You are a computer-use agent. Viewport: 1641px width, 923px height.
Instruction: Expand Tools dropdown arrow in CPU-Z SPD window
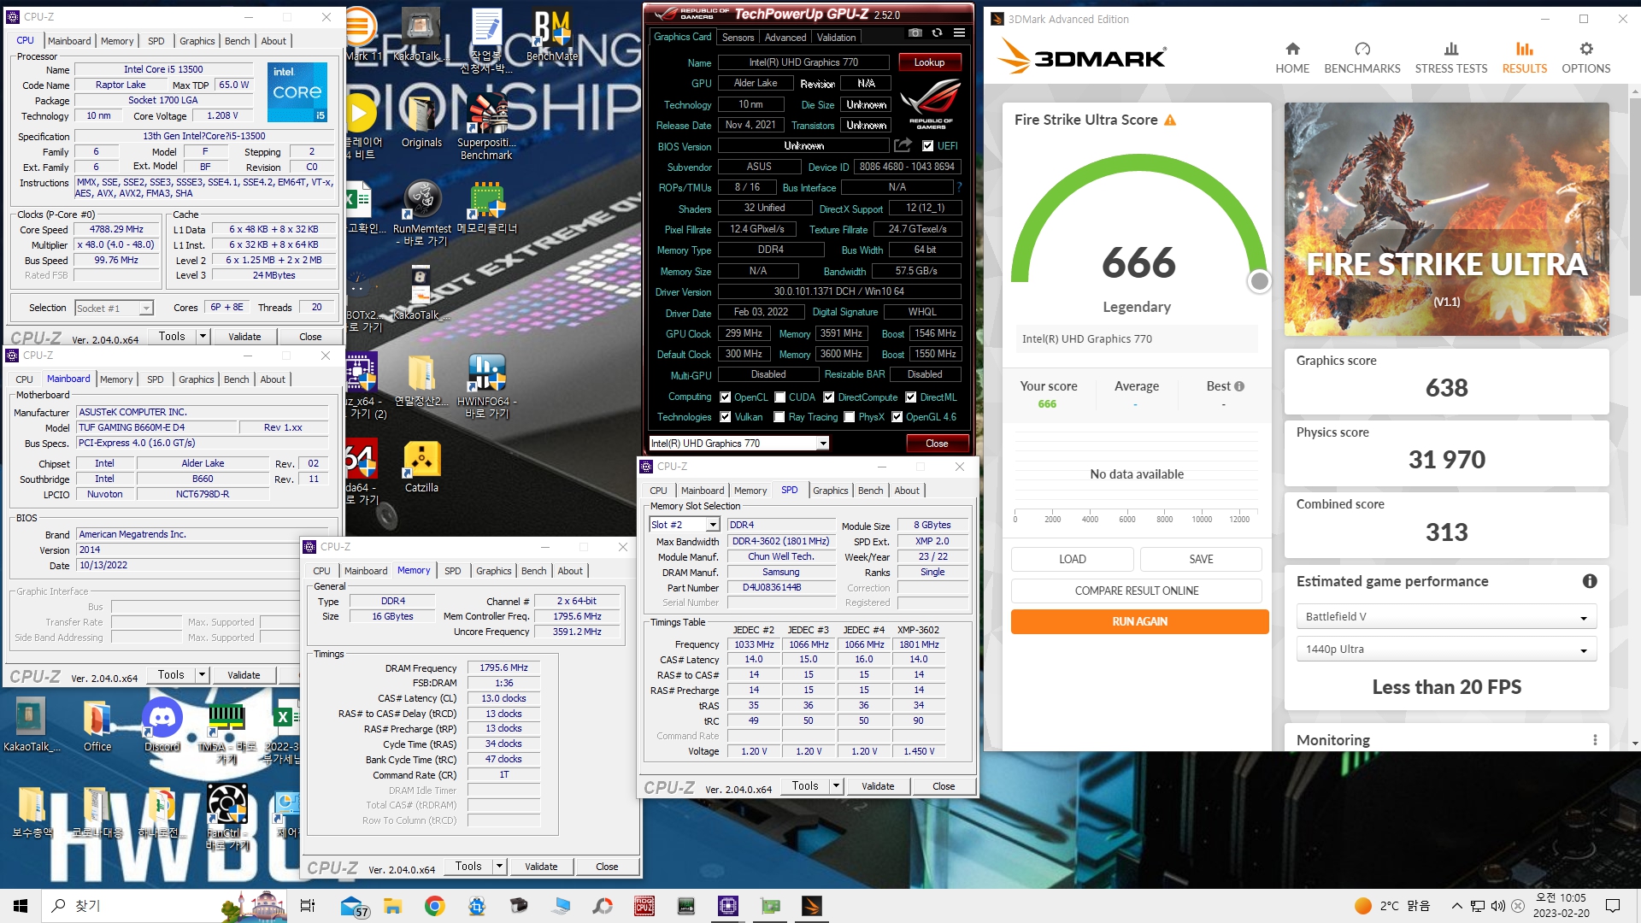coord(837,786)
